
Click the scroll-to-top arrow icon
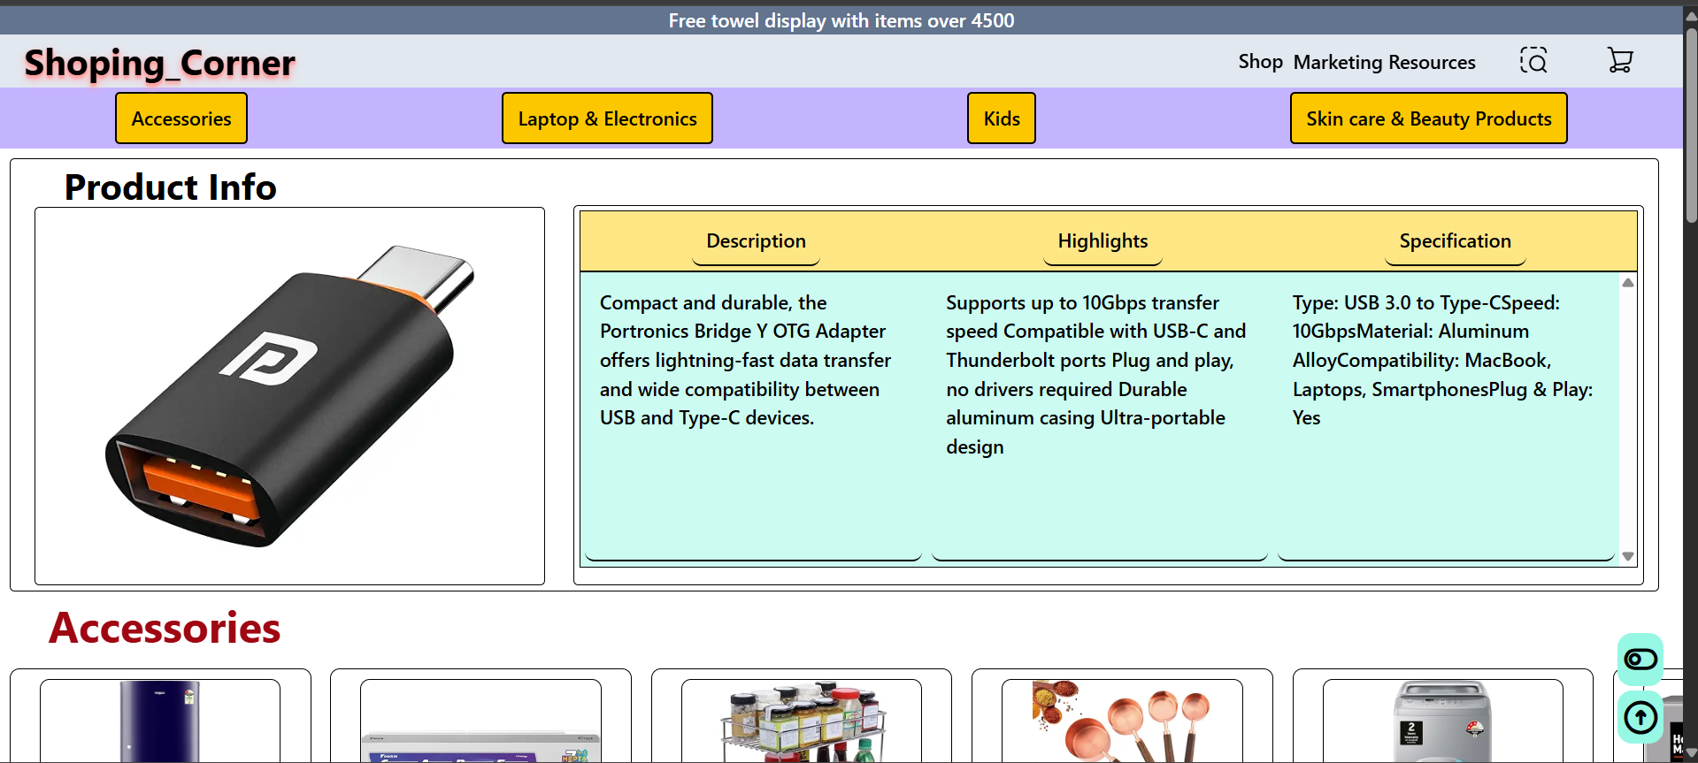point(1640,717)
